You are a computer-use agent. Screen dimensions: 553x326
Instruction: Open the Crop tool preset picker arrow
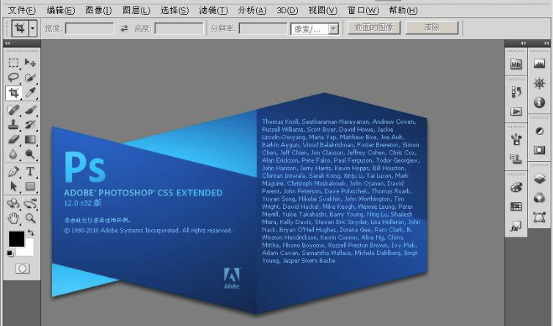point(33,28)
